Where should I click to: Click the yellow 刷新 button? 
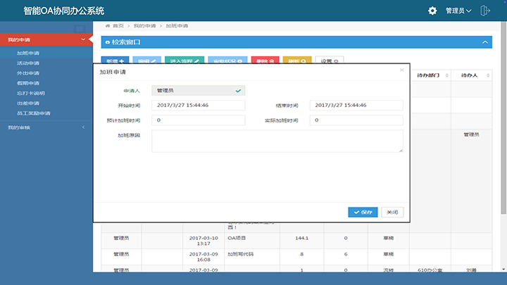(x=296, y=61)
